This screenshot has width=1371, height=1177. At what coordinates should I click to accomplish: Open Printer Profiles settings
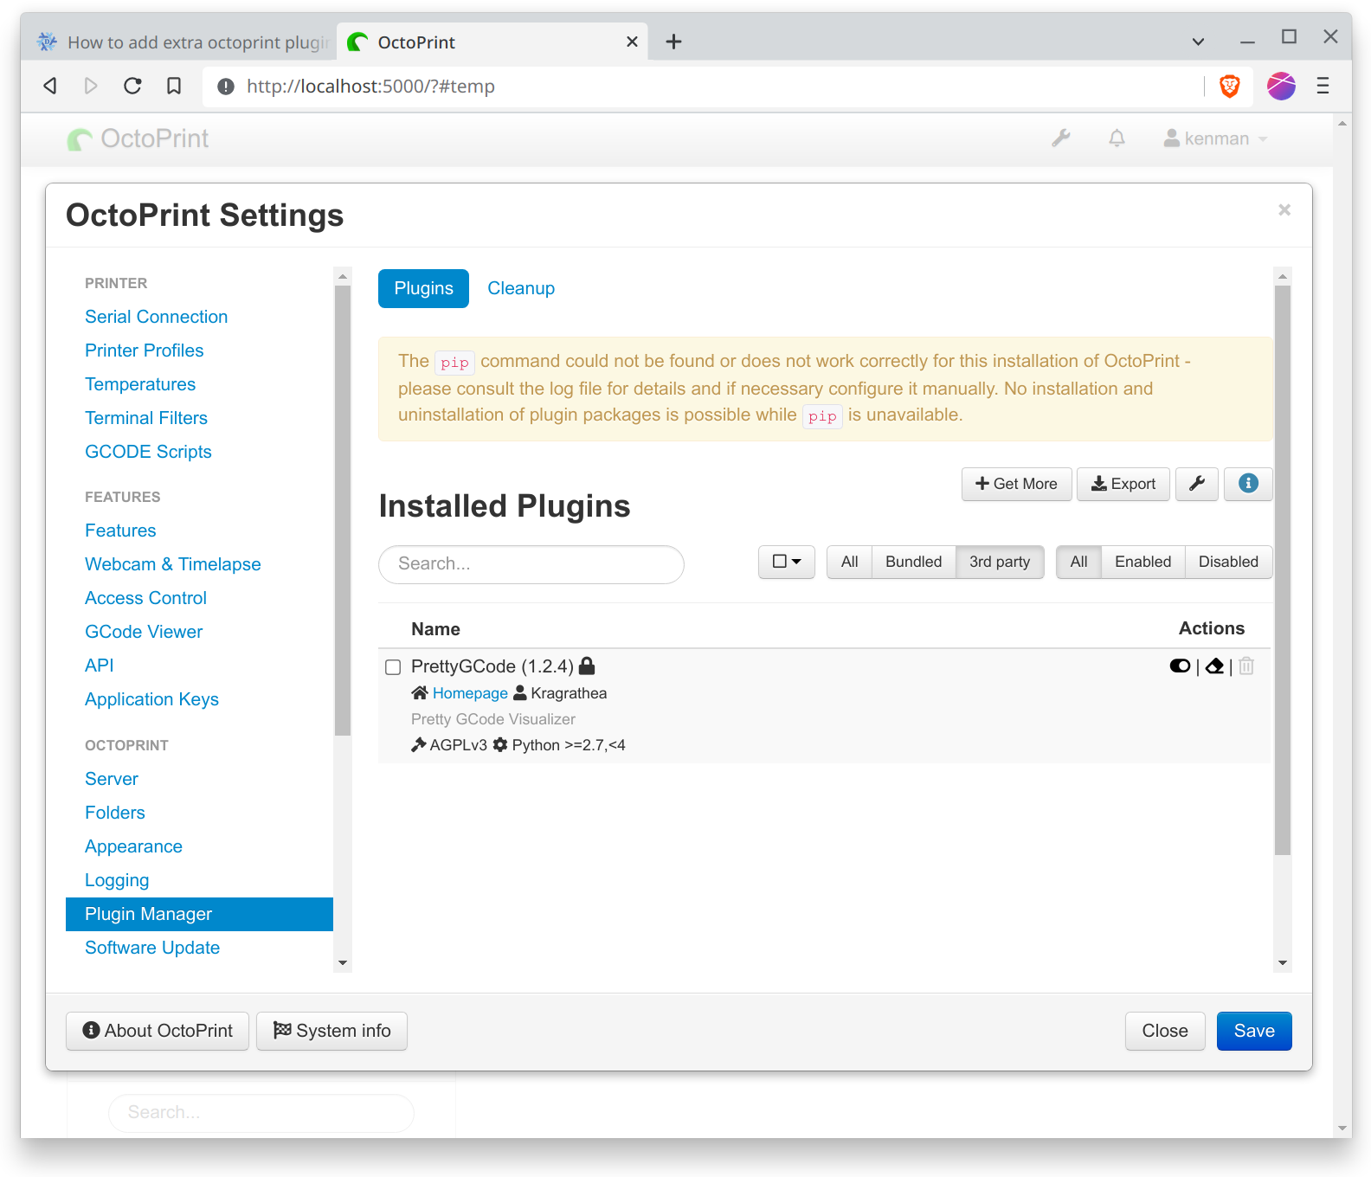(144, 351)
